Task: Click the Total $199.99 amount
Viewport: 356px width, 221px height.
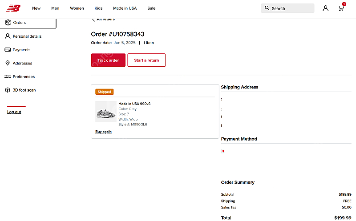Action: tap(343, 218)
